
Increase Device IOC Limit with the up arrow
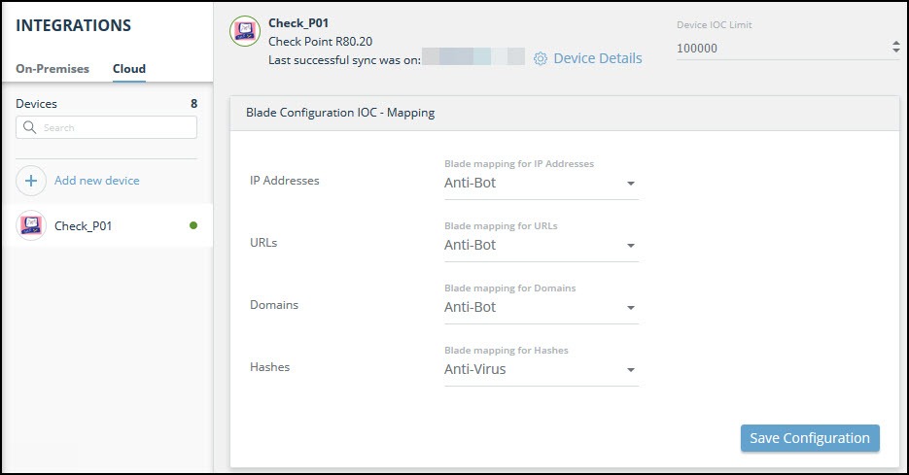(x=895, y=43)
